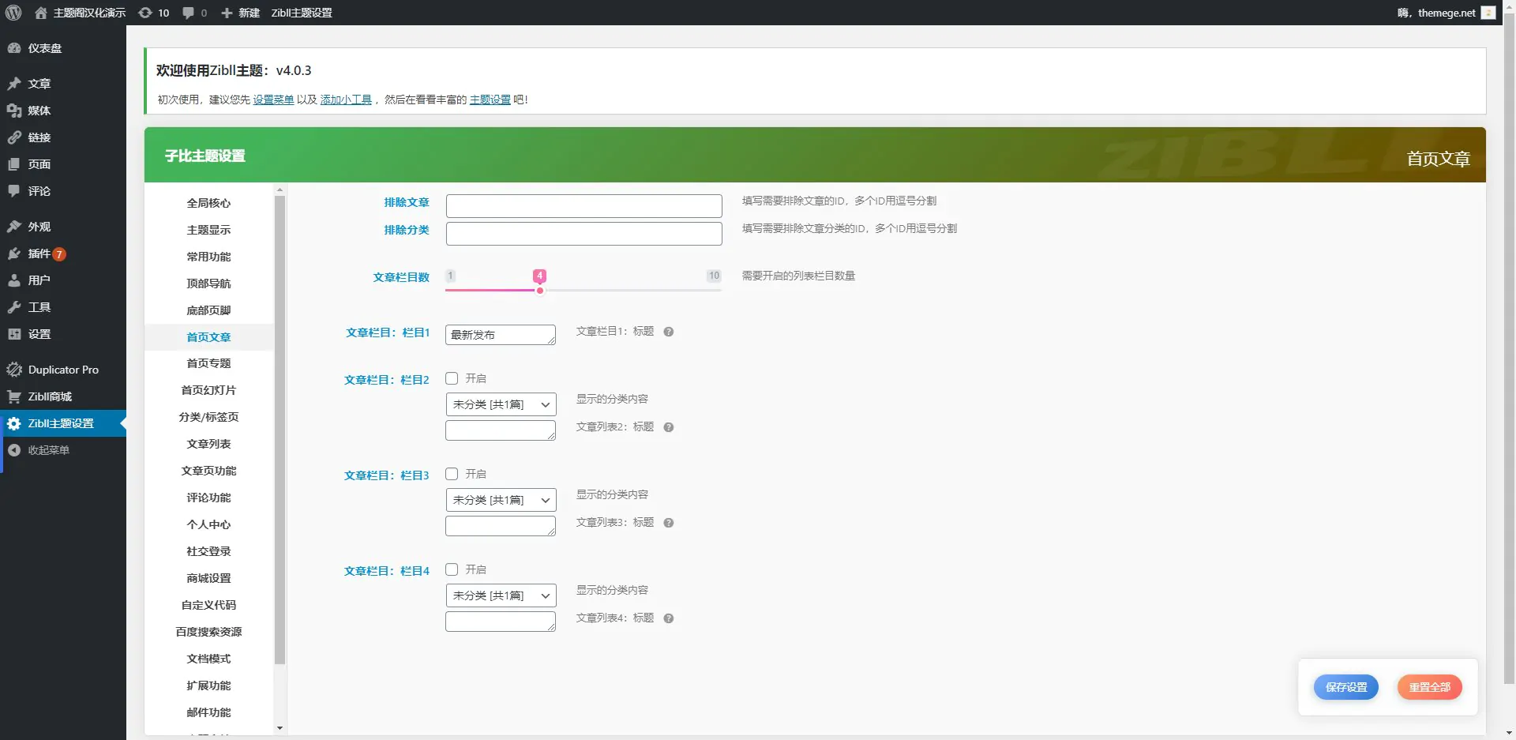The height and width of the screenshot is (740, 1516).
Task: Click the 评论 comment icon in sidebar
Action: (14, 191)
